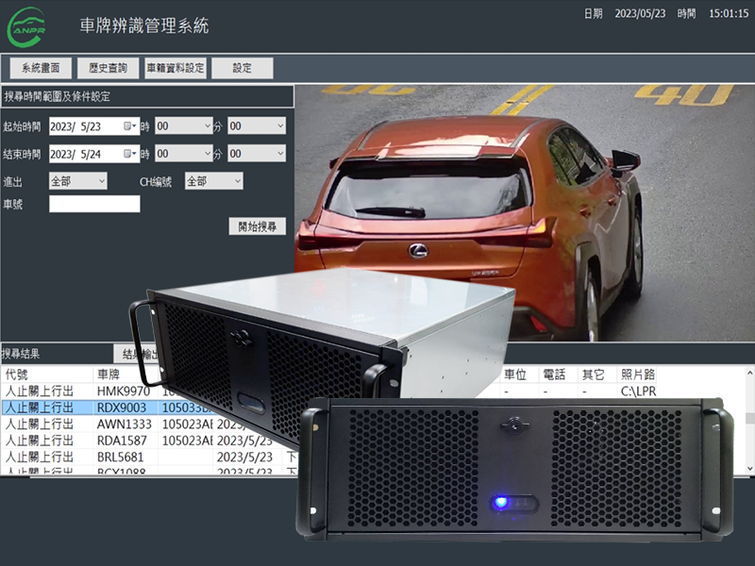Click the 結果輸出 export button
The height and width of the screenshot is (566, 755).
pyautogui.click(x=132, y=354)
